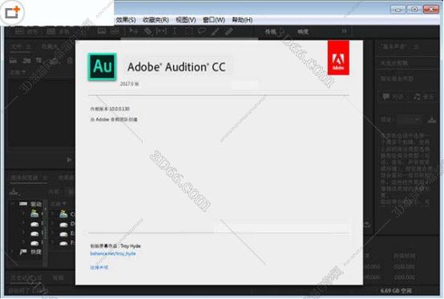Show the spectral frequency display
444x299 pixels.
click(x=102, y=31)
